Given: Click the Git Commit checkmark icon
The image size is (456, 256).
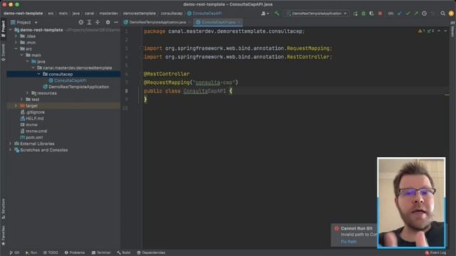Looking at the screenshot, I should tap(408, 14).
